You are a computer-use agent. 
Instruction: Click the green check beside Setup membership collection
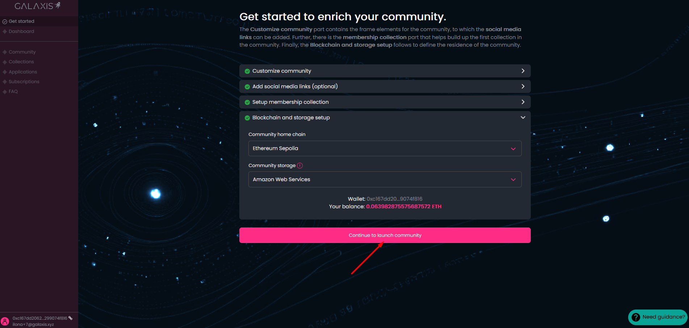247,102
